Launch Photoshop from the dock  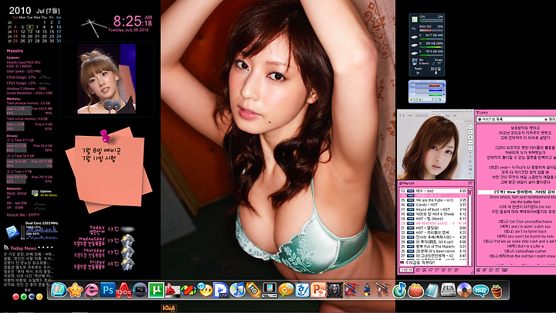108,291
